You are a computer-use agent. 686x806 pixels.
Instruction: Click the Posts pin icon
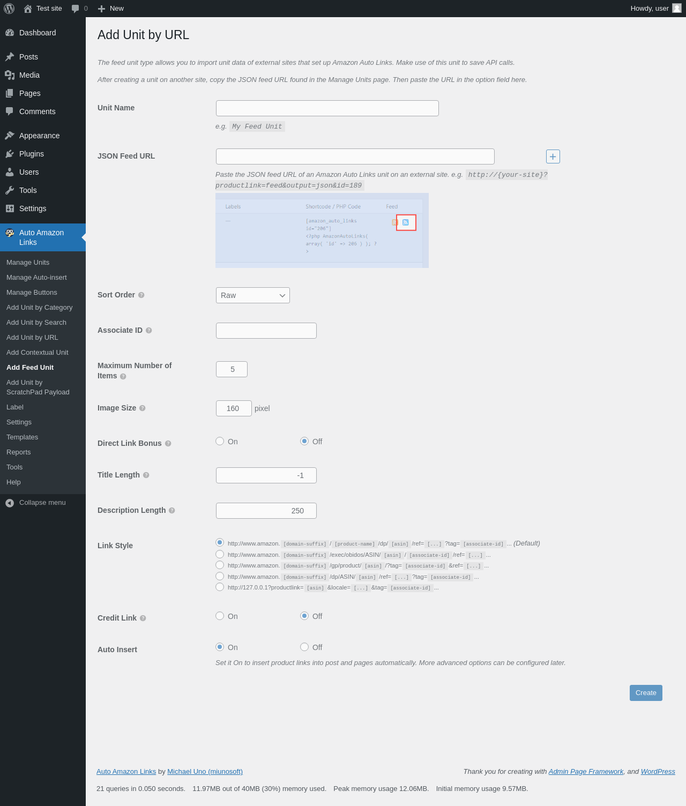10,57
